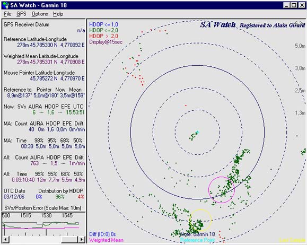Click the '1515' time label on error graph
Image resolution: width=307 pixels, height=245 pixels.
pyautogui.click(x=25, y=216)
